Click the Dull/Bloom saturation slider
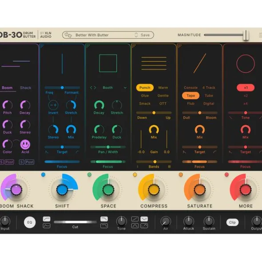Viewport: 262px width, 262px height. pos(200,113)
